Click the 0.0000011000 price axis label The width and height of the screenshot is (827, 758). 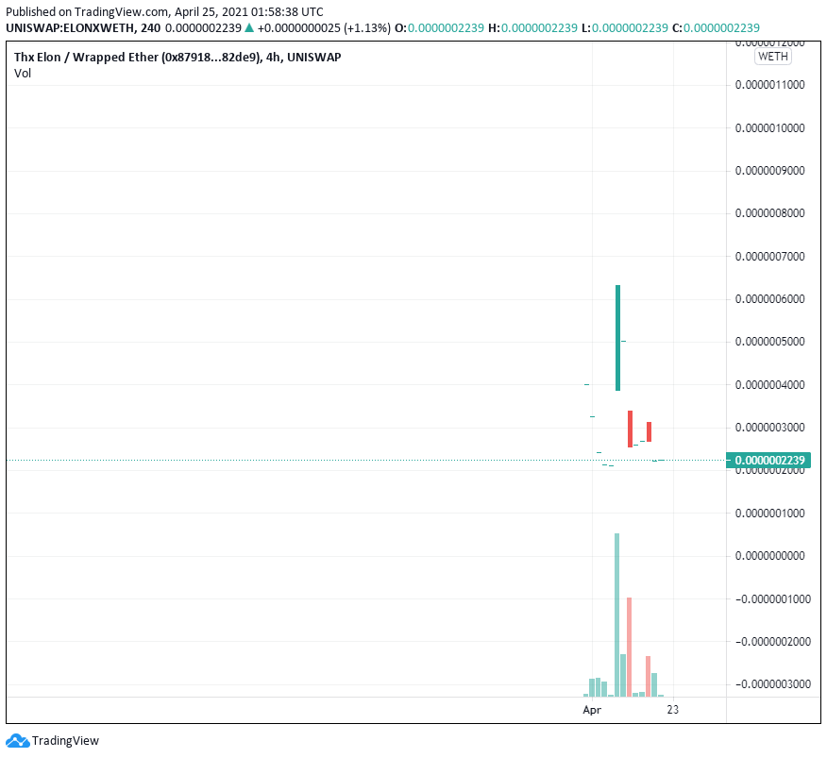pos(770,85)
